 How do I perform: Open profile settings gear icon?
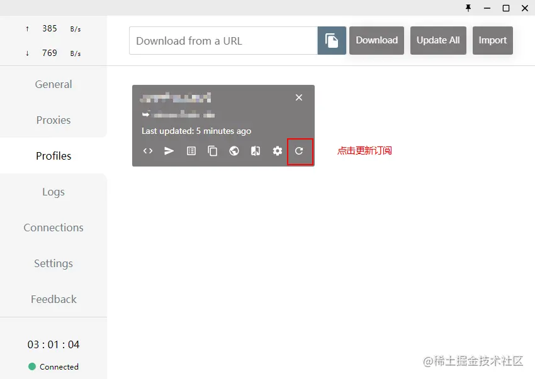tap(277, 151)
